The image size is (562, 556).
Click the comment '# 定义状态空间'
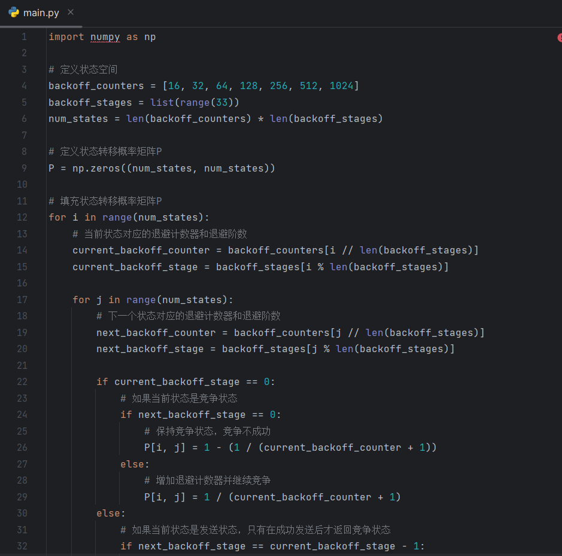coord(83,69)
